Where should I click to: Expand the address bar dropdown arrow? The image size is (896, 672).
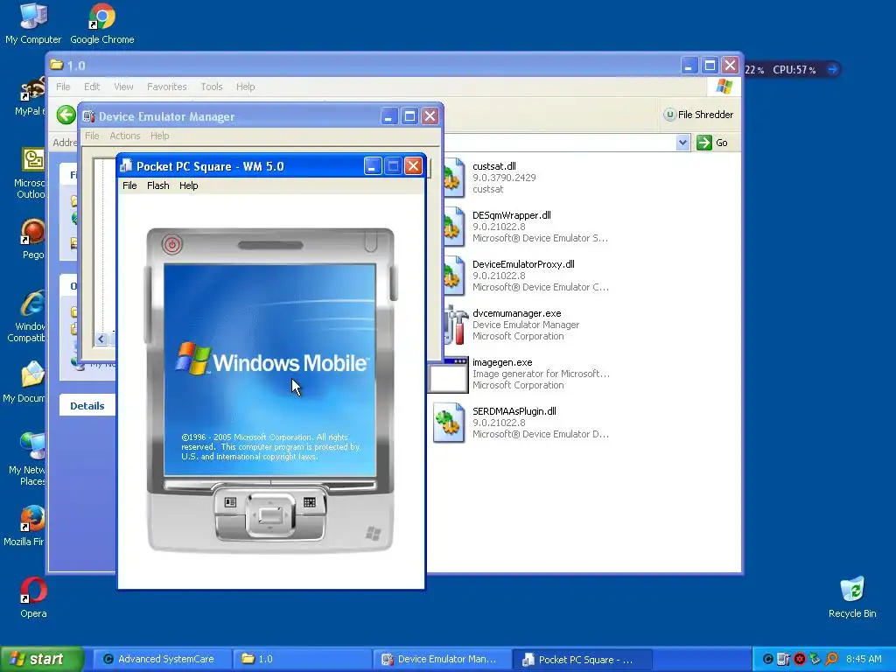(682, 143)
